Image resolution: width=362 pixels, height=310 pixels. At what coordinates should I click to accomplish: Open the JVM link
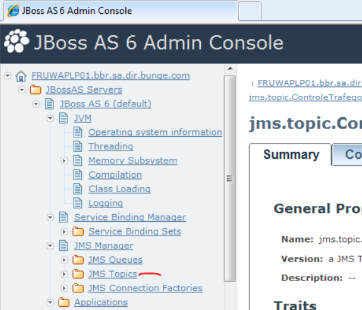[82, 118]
